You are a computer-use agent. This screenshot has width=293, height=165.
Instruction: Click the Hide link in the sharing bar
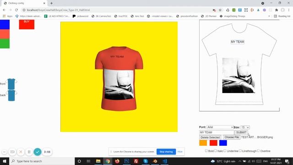[x=180, y=152]
